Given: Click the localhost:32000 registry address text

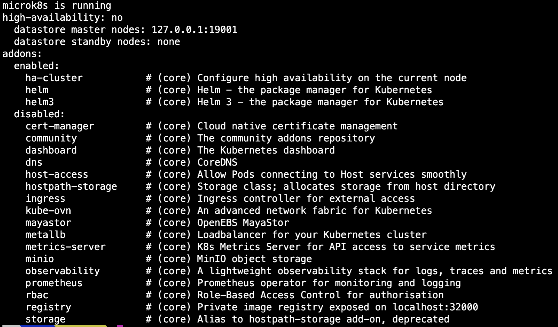Looking at the screenshot, I should 435,307.
